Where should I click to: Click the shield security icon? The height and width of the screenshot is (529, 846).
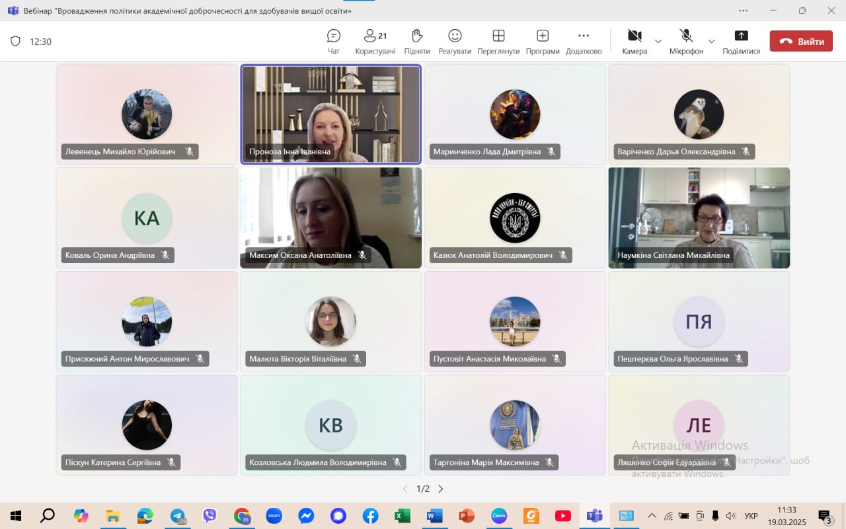click(16, 41)
